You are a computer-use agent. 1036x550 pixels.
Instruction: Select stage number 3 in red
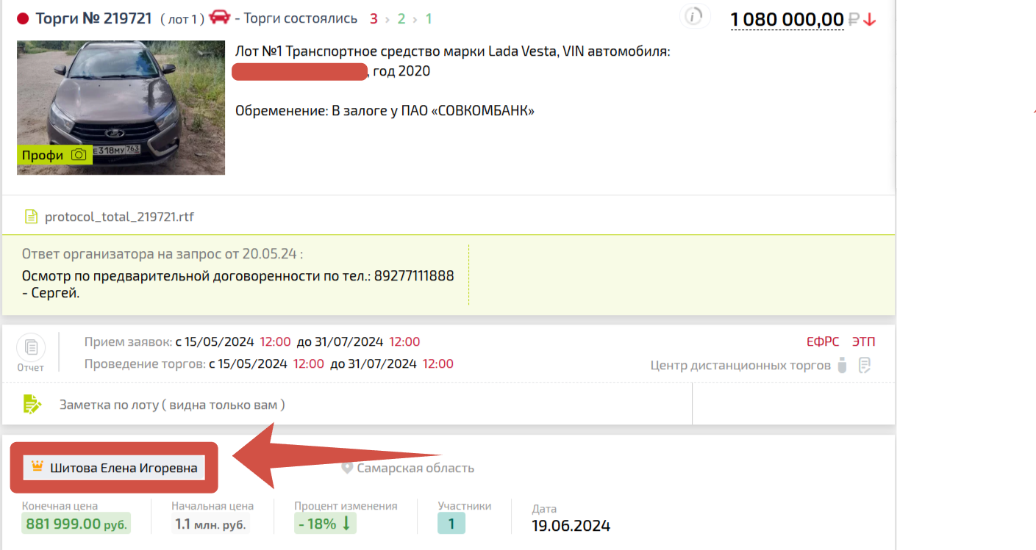[374, 19]
